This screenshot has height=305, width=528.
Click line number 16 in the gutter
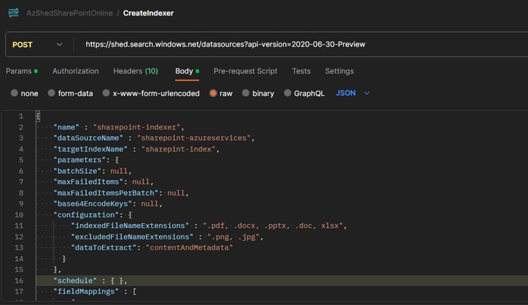[19, 281]
